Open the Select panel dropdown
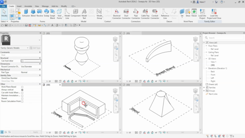The height and width of the screenshot is (138, 245). 4,21
